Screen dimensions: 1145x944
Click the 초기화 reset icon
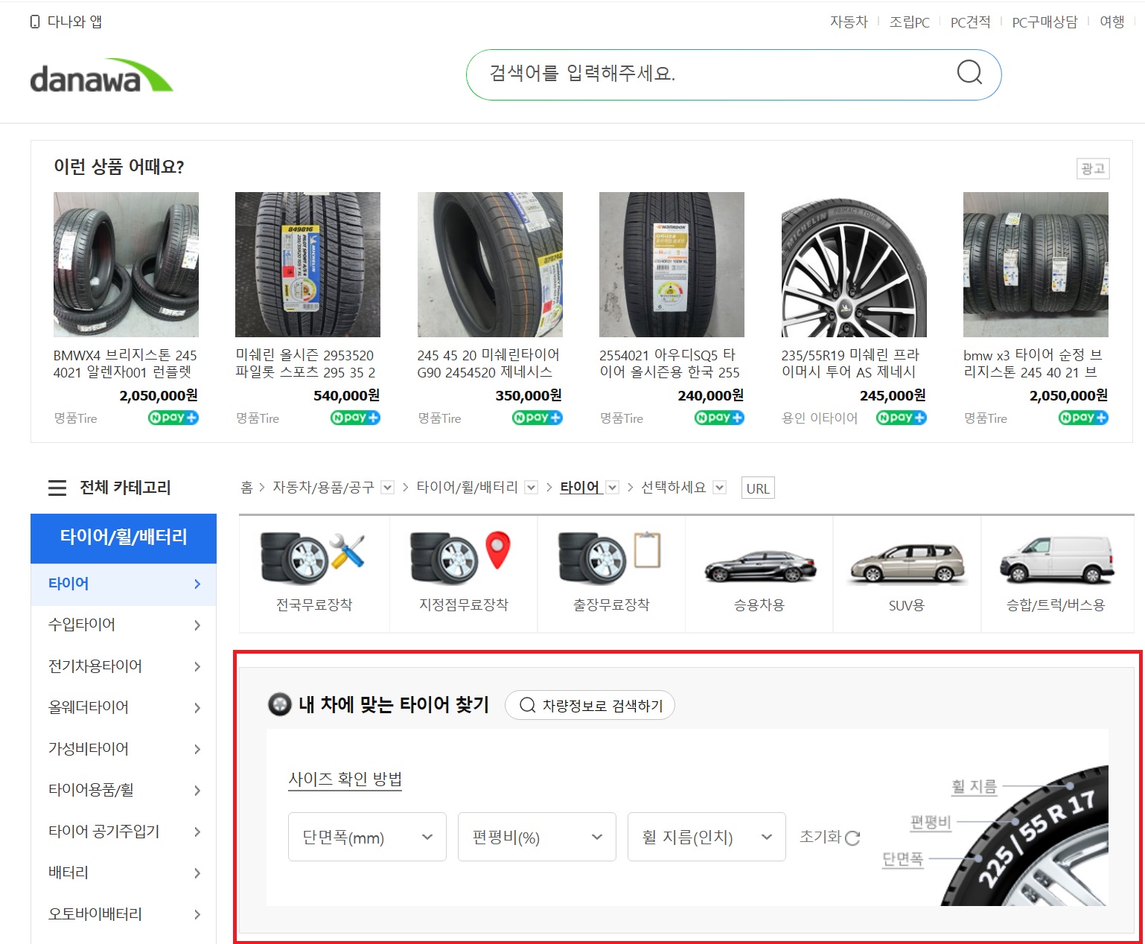[852, 838]
